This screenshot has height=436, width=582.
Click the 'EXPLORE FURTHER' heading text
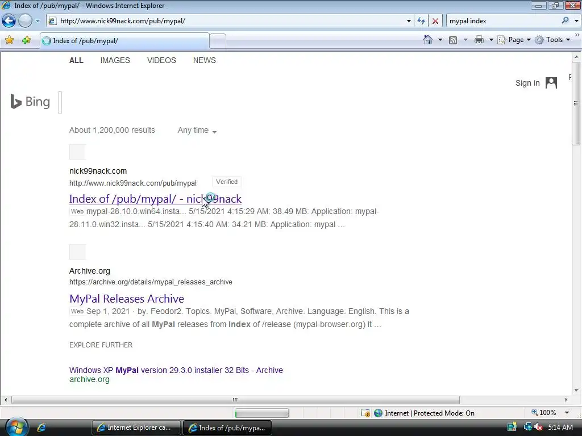click(x=101, y=345)
